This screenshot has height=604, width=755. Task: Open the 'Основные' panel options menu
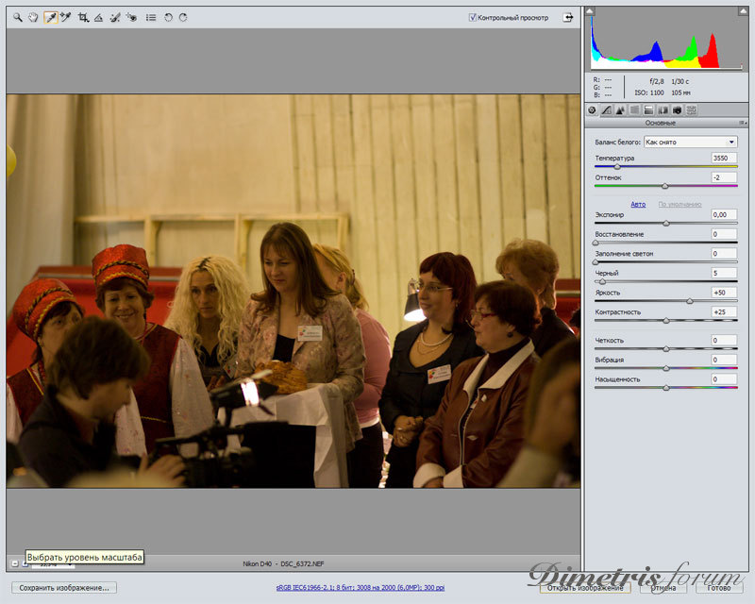744,123
